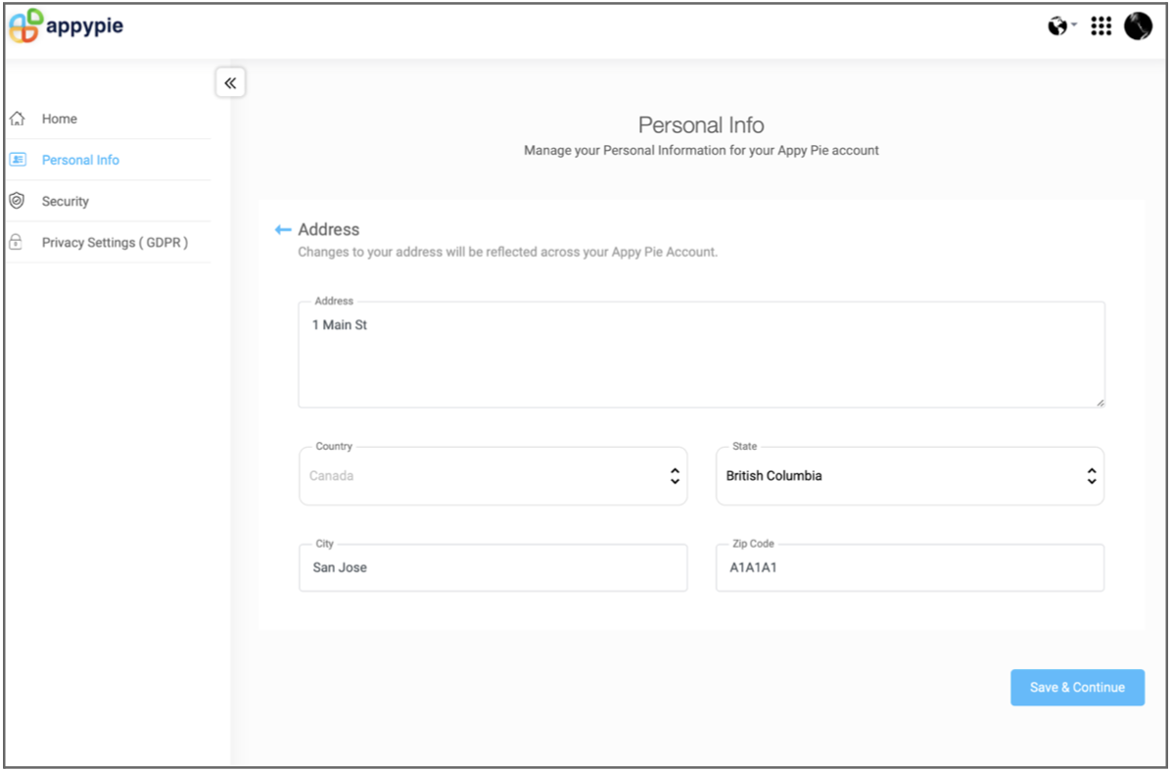The height and width of the screenshot is (770, 1173).
Task: Open the apps grid menu
Action: click(1101, 26)
